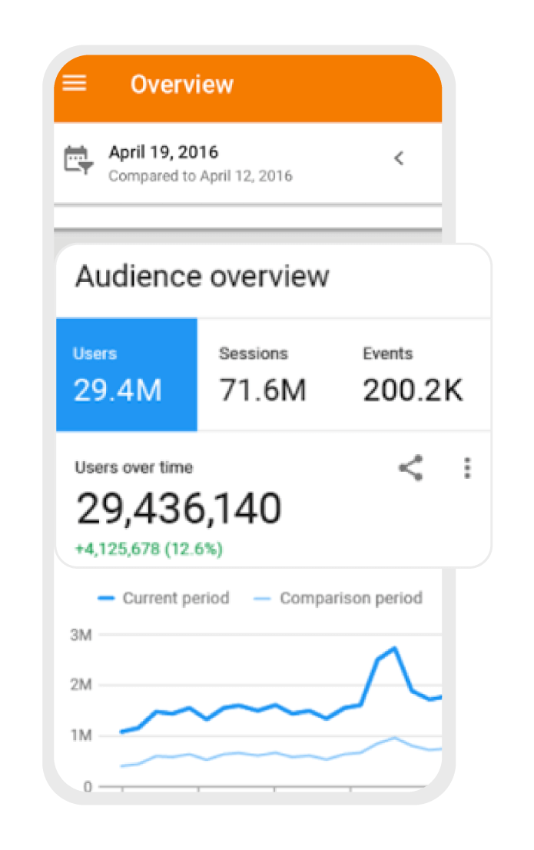Viewport: 534px width, 850px height.
Task: Select the Sessions 71.6M metric tab
Action: coord(263,374)
